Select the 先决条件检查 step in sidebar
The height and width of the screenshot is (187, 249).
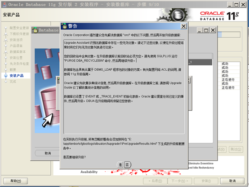(x=19, y=64)
